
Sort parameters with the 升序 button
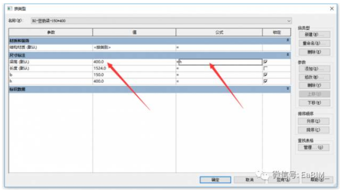tap(313, 121)
